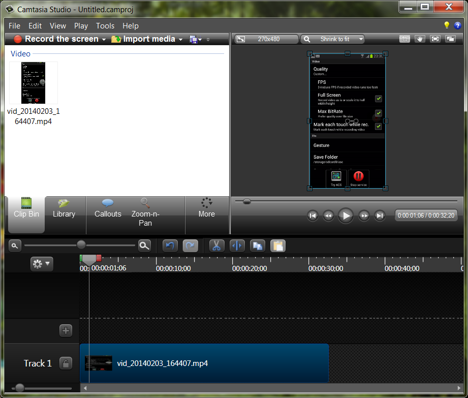Screen dimensions: 468x398
Task: Click the Track 1 label
Action: pyautogui.click(x=38, y=363)
